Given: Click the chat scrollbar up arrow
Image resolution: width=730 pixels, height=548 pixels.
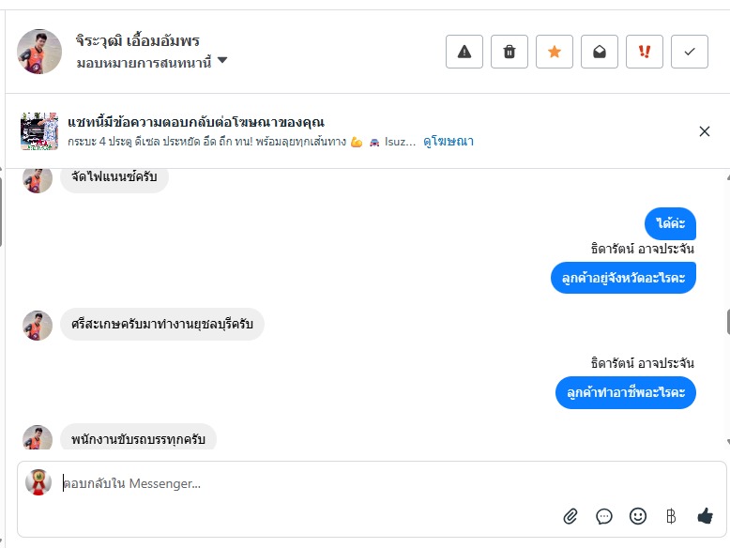Looking at the screenshot, I should pyautogui.click(x=728, y=175).
